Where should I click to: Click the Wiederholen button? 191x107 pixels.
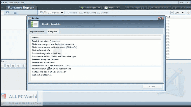(x=160, y=8)
